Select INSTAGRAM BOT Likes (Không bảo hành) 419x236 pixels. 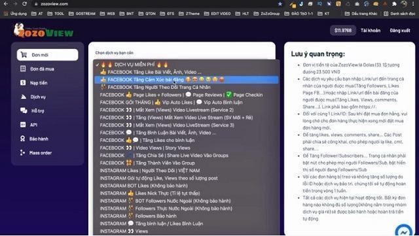pos(186,186)
